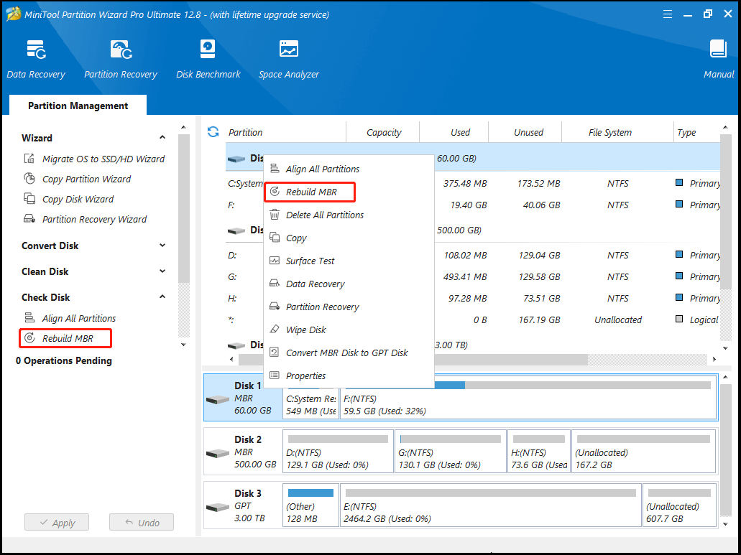
Task: Click the Surface Test icon in context menu
Action: pos(275,261)
